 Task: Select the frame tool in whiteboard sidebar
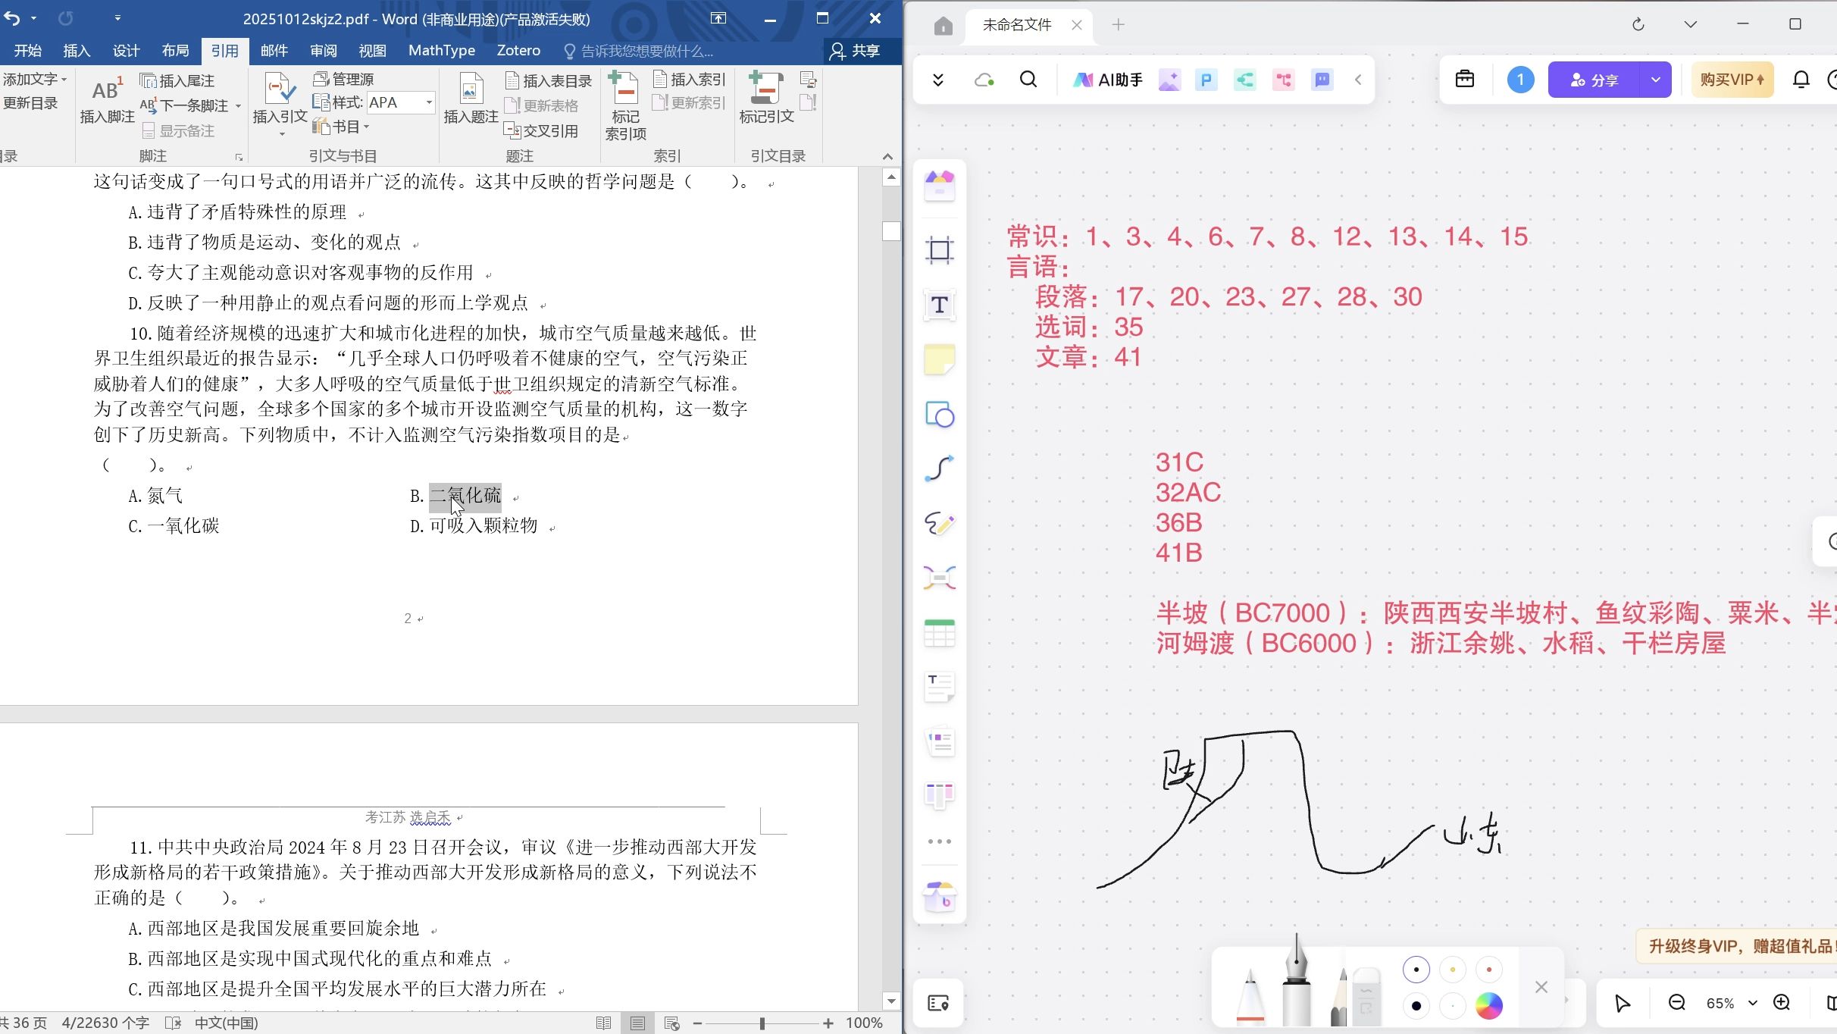(940, 250)
